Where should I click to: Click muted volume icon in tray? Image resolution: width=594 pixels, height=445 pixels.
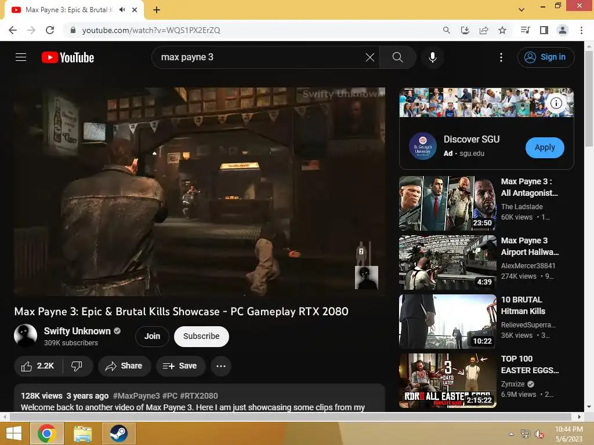click(x=539, y=434)
